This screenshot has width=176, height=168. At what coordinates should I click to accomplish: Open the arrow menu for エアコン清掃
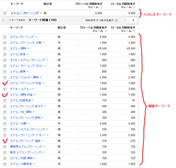click(27, 71)
